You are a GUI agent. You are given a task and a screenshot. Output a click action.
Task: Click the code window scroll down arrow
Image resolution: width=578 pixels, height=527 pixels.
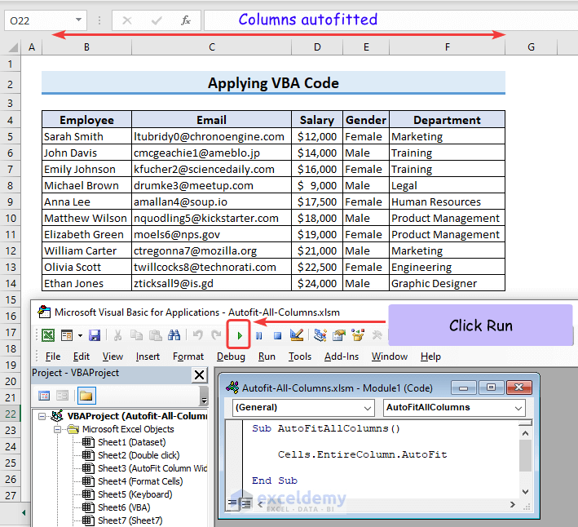coord(525,492)
